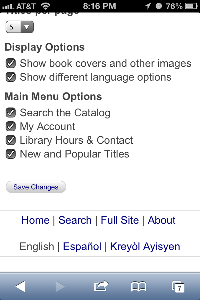
Task: Toggle the Search the Catalog checkbox
Action: (x=11, y=113)
